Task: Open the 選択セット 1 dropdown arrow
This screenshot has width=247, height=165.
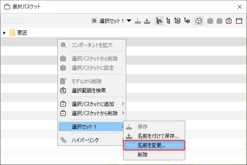Action: coord(129,21)
